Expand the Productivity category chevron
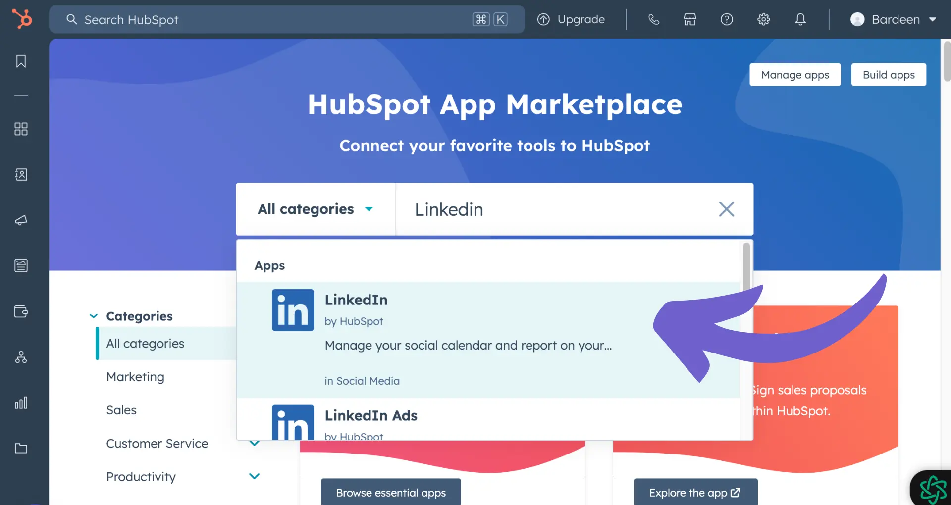The height and width of the screenshot is (505, 951). (x=254, y=476)
